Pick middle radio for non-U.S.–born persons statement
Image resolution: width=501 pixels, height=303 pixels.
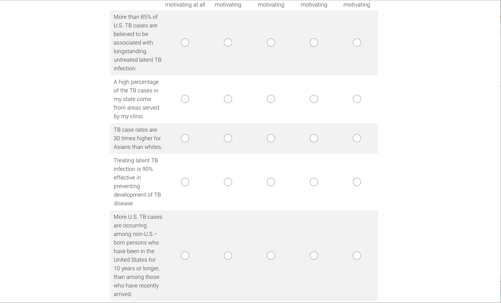[271, 256]
